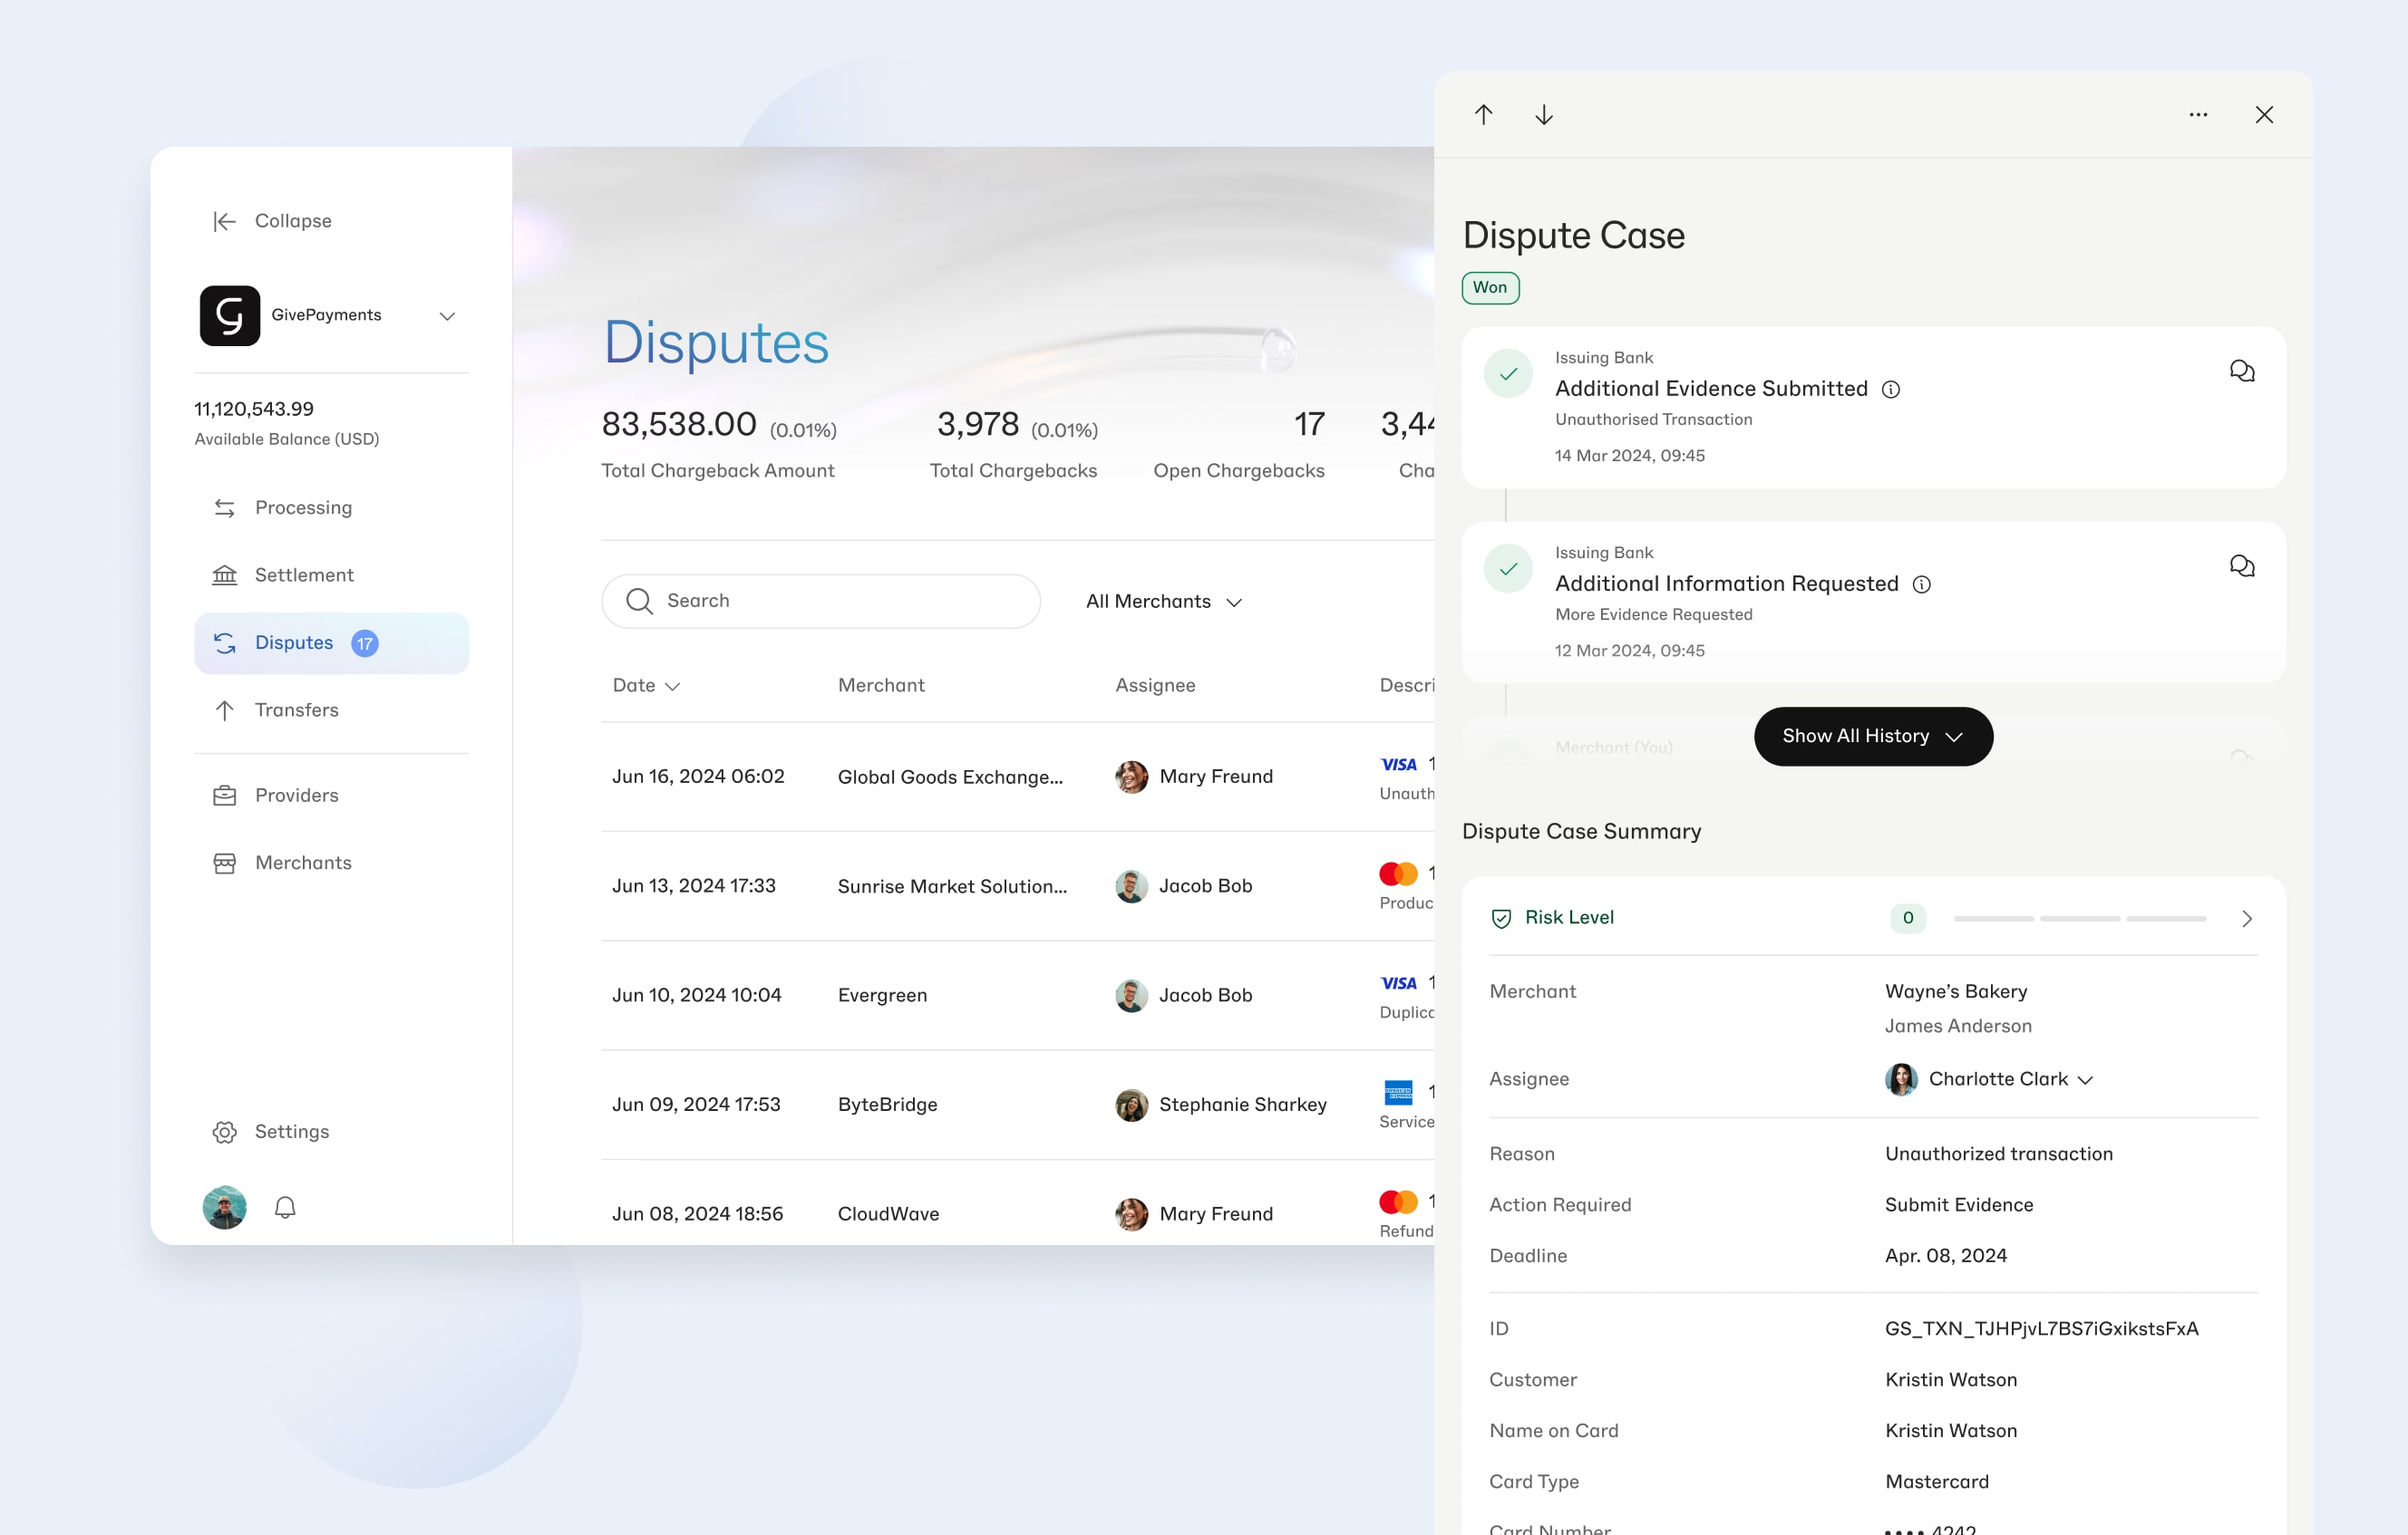Click the Won status badge
The width and height of the screenshot is (2408, 1535).
tap(1490, 288)
